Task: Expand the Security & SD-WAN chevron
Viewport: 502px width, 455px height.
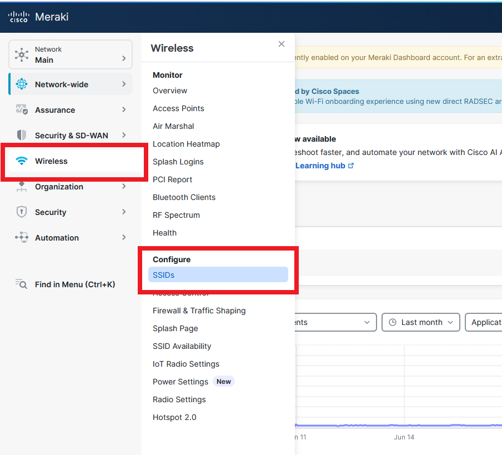Action: click(x=124, y=135)
